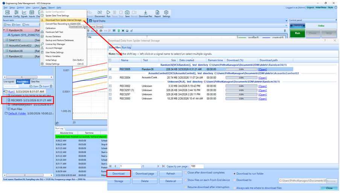Click the Hardware toolbar icon

tap(7, 13)
